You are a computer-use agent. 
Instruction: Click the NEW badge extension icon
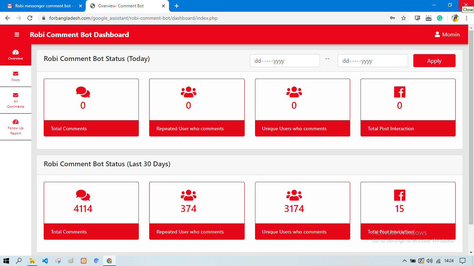click(x=429, y=18)
